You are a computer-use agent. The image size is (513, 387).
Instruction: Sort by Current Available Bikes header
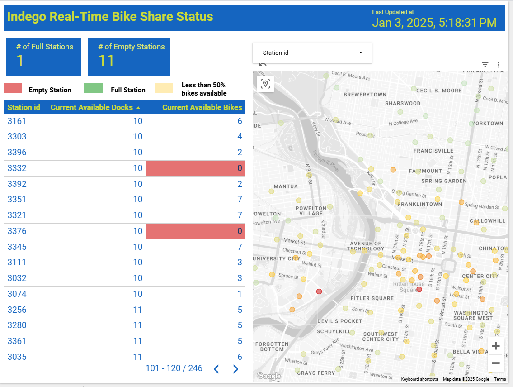(202, 107)
